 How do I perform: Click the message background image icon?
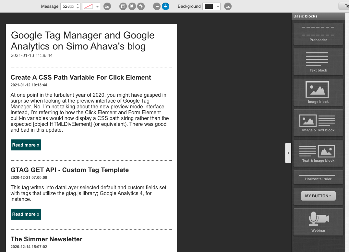[107, 6]
